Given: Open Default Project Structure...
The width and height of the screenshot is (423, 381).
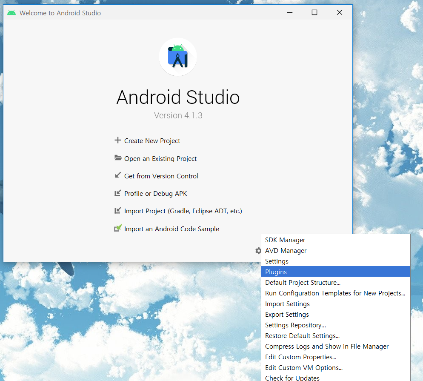Looking at the screenshot, I should click(336, 283).
